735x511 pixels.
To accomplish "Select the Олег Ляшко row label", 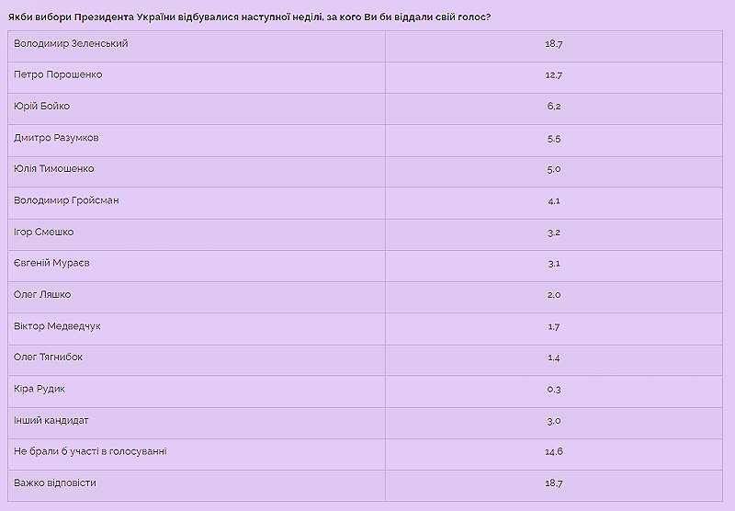I will (42, 295).
